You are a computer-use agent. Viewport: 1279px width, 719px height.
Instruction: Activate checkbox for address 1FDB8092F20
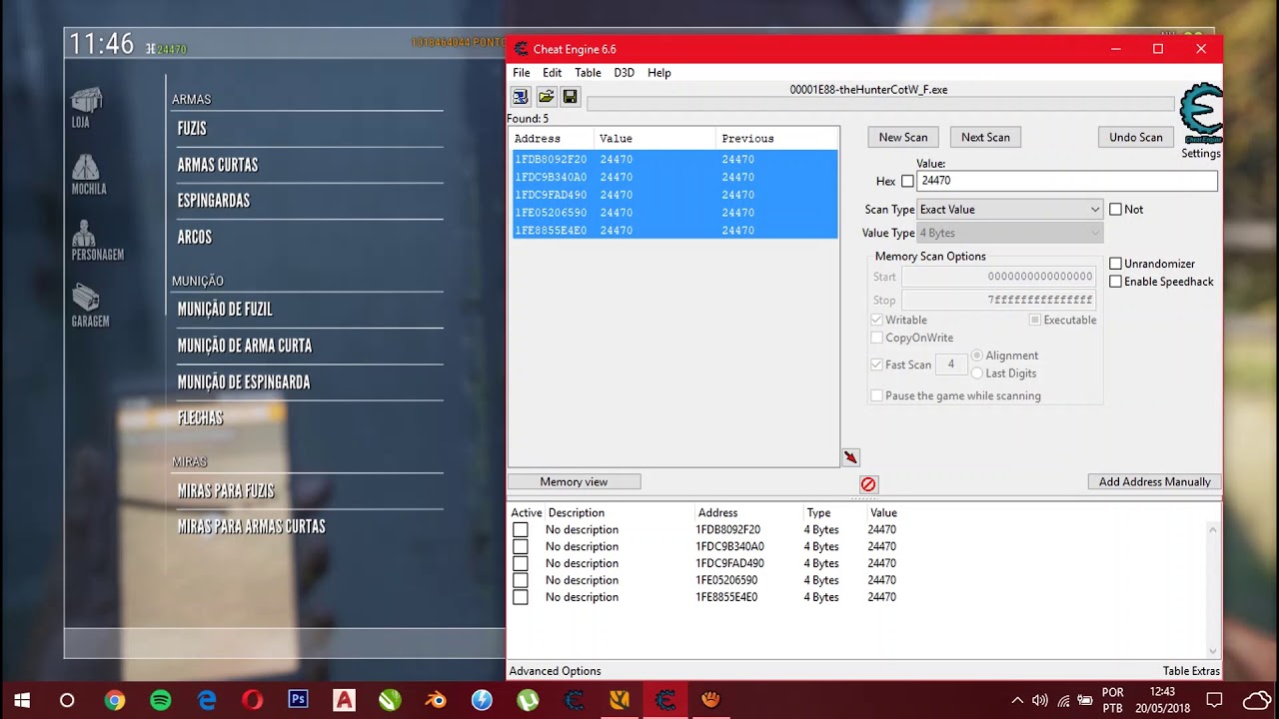(520, 529)
